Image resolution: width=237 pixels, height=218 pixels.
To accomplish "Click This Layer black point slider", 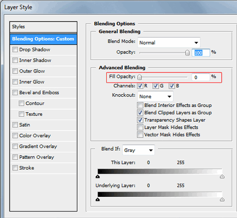I will [x=98, y=176].
